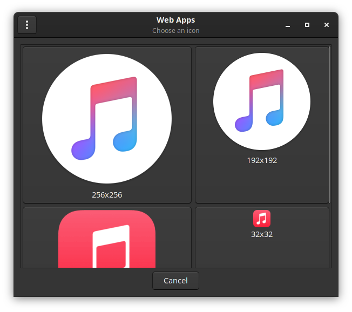Click the 192x192 size label
This screenshot has width=352, height=312.
click(x=262, y=160)
